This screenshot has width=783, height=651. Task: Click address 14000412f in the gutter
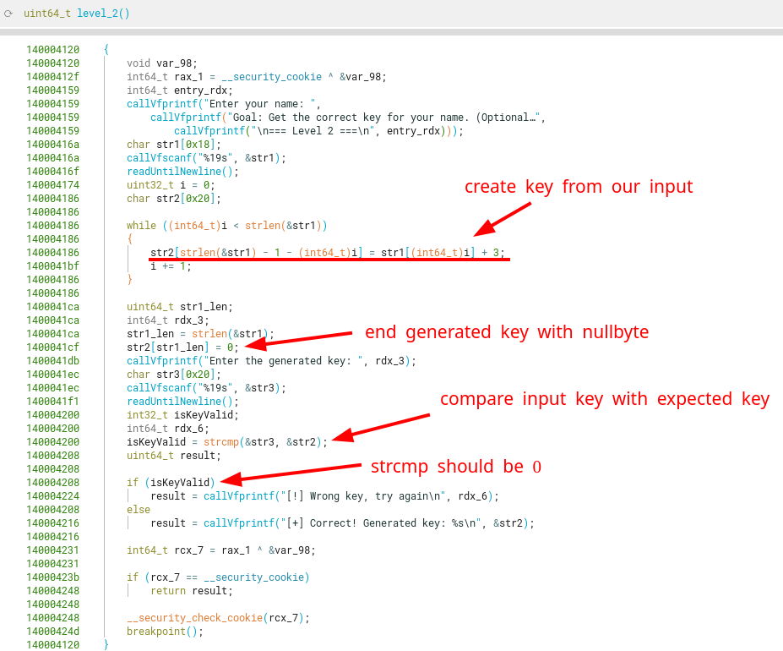(x=52, y=77)
